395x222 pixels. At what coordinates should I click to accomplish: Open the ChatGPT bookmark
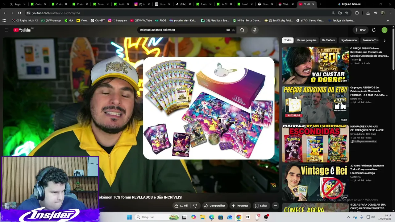click(x=97, y=21)
